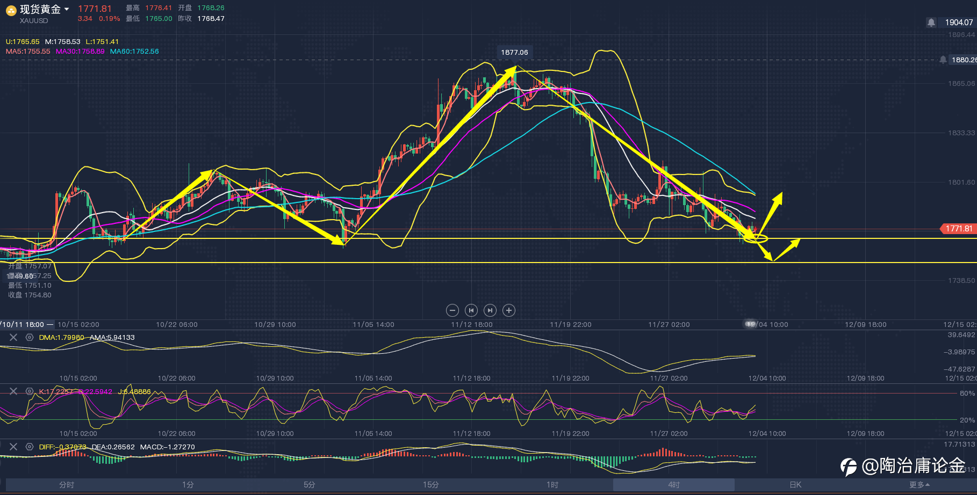Select the 日K timeframe tab
977x495 pixels.
[795, 485]
